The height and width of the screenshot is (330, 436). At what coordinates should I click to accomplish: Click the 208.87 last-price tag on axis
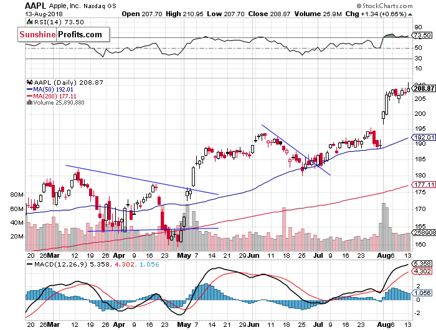point(423,88)
